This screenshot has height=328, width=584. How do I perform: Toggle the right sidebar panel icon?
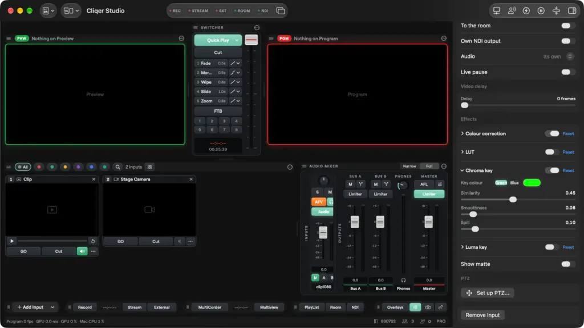(571, 11)
